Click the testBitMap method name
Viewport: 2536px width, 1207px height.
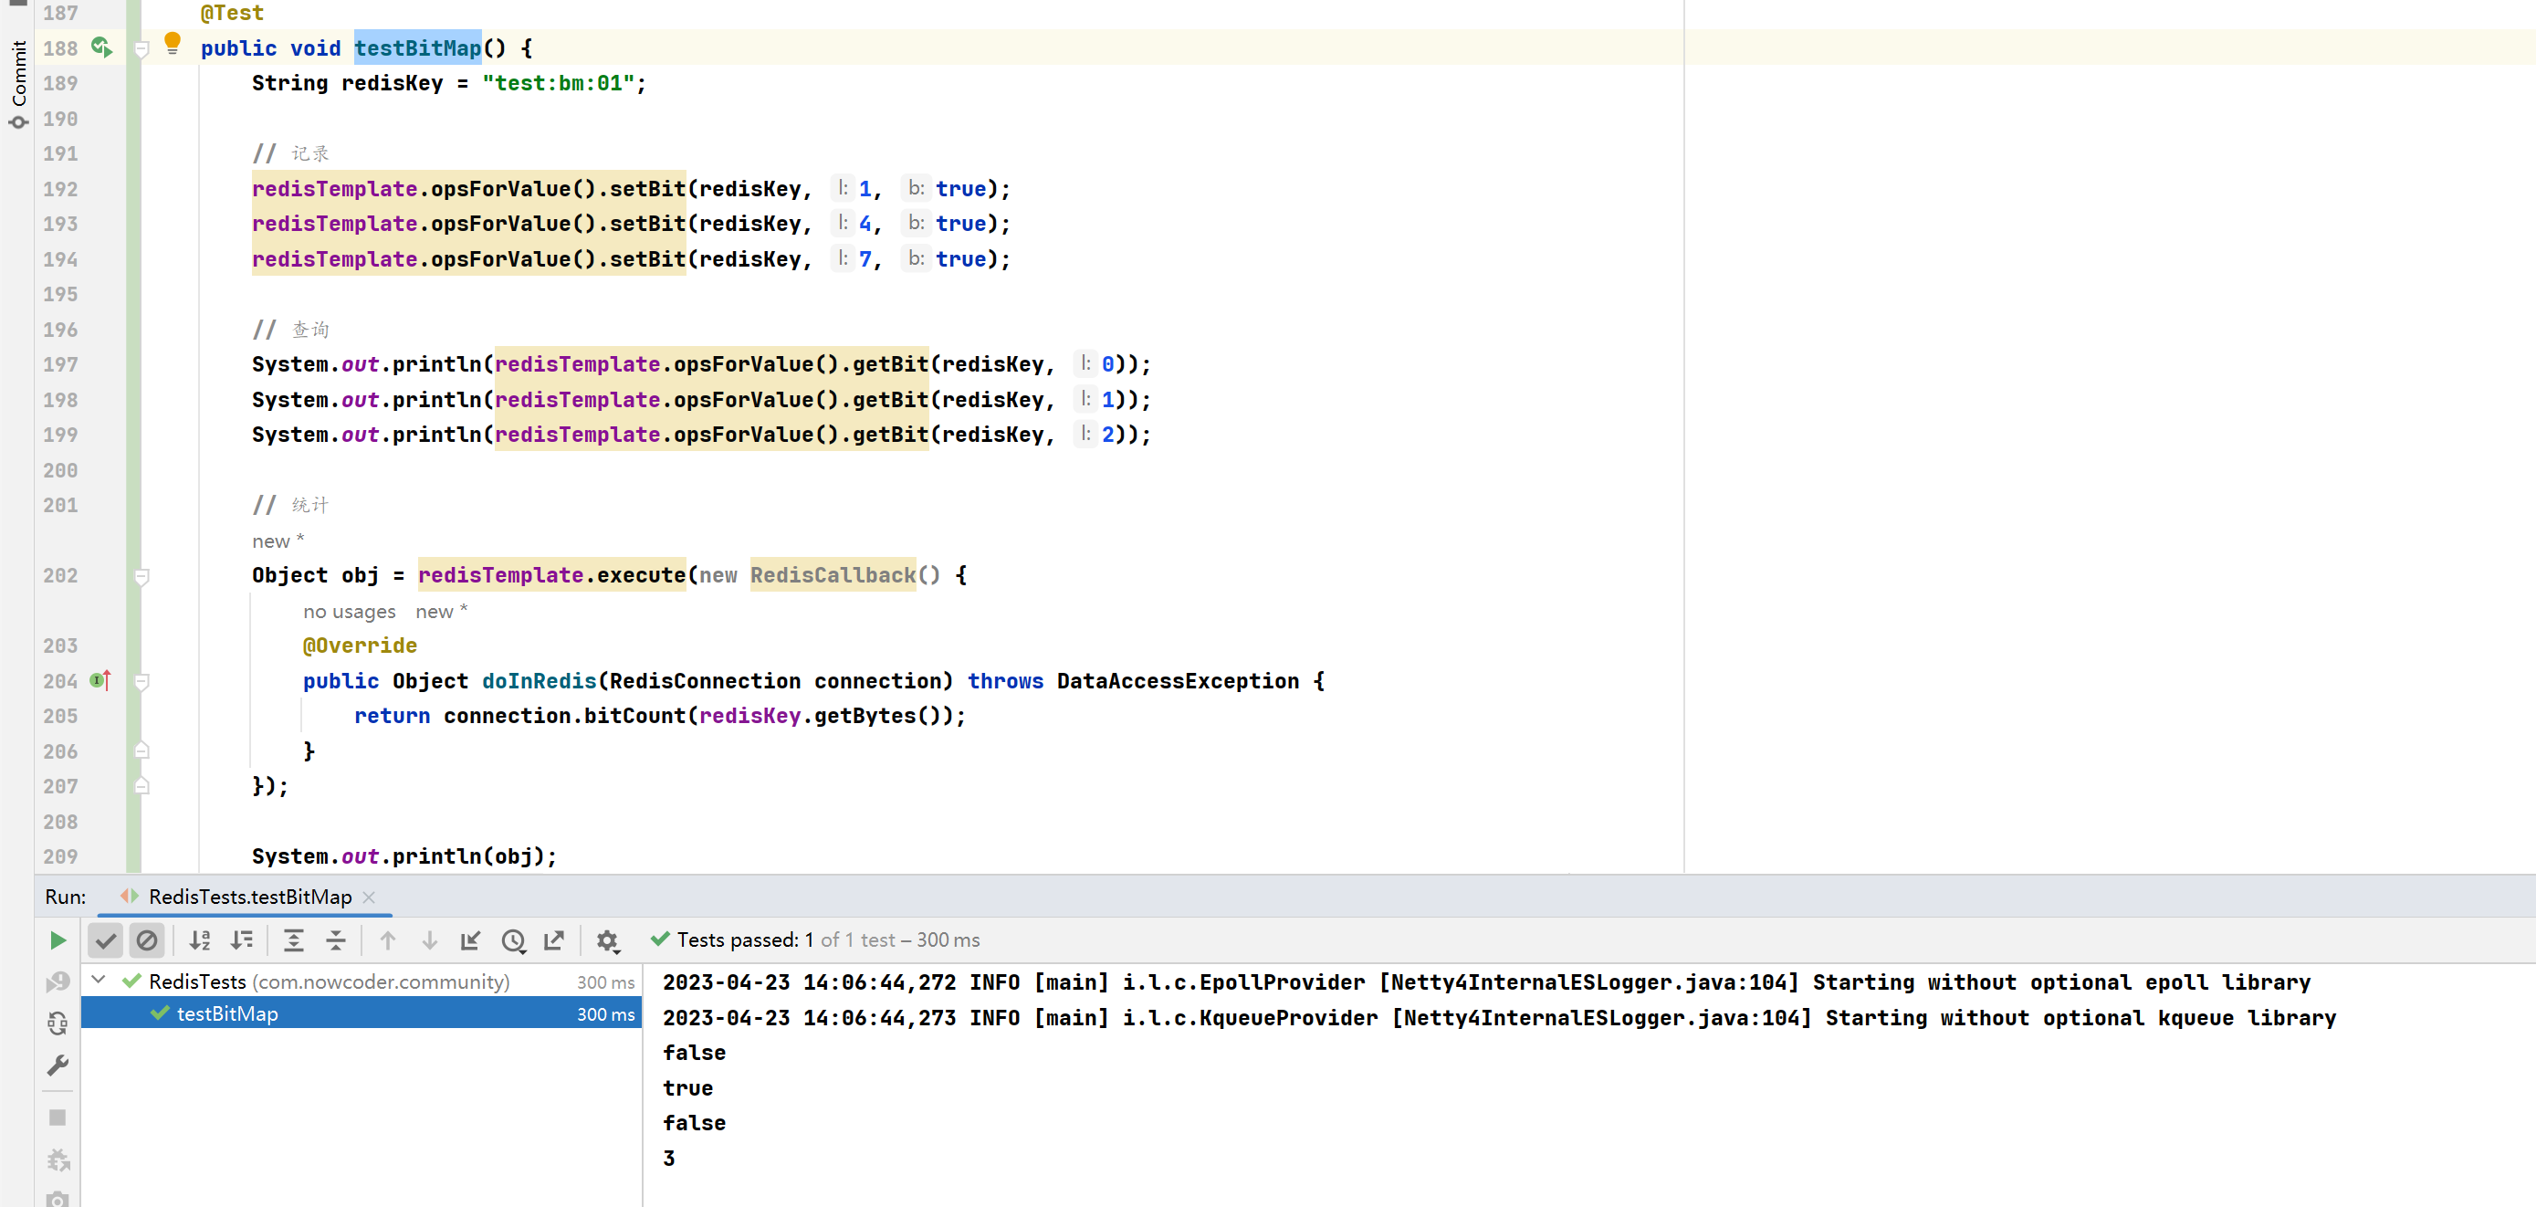coord(417,48)
